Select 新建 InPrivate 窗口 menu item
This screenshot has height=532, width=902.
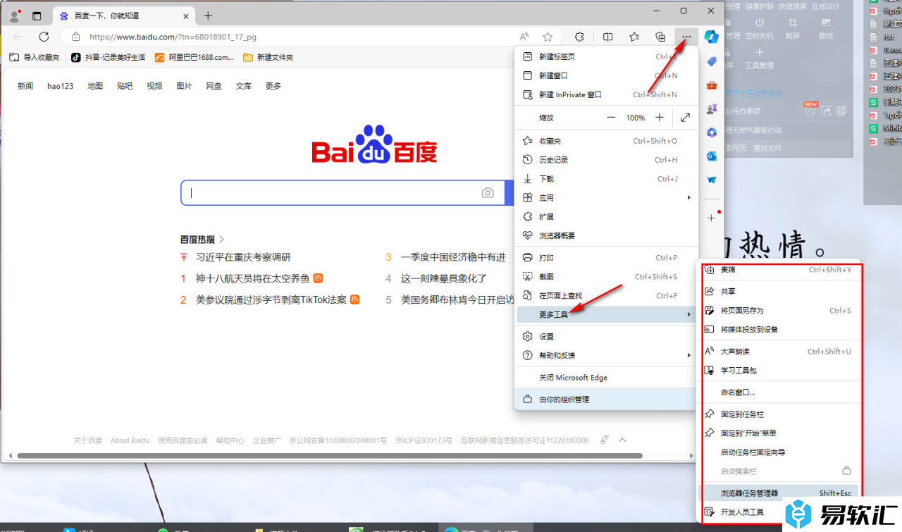(x=606, y=95)
